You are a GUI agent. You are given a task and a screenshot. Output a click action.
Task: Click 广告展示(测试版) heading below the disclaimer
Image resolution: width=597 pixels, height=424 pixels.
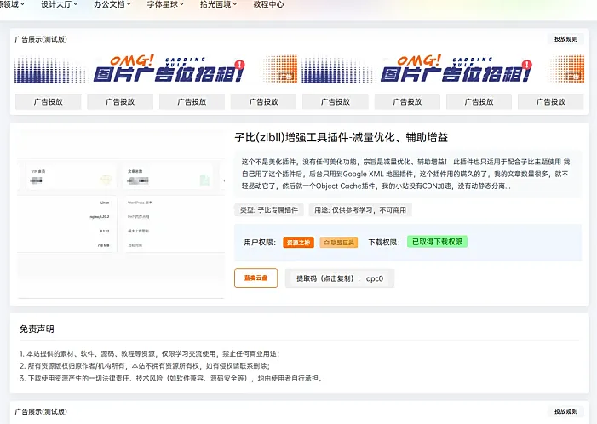pyautogui.click(x=41, y=412)
